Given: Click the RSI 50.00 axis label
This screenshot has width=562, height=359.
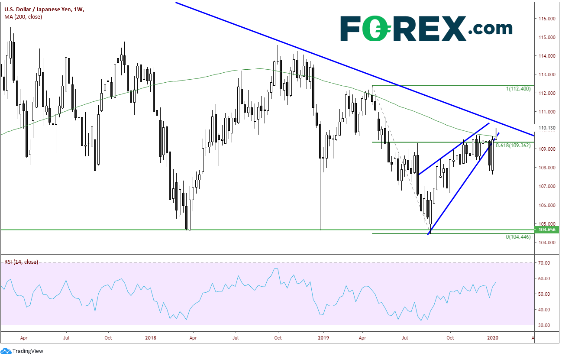Looking at the screenshot, I should click(x=544, y=294).
